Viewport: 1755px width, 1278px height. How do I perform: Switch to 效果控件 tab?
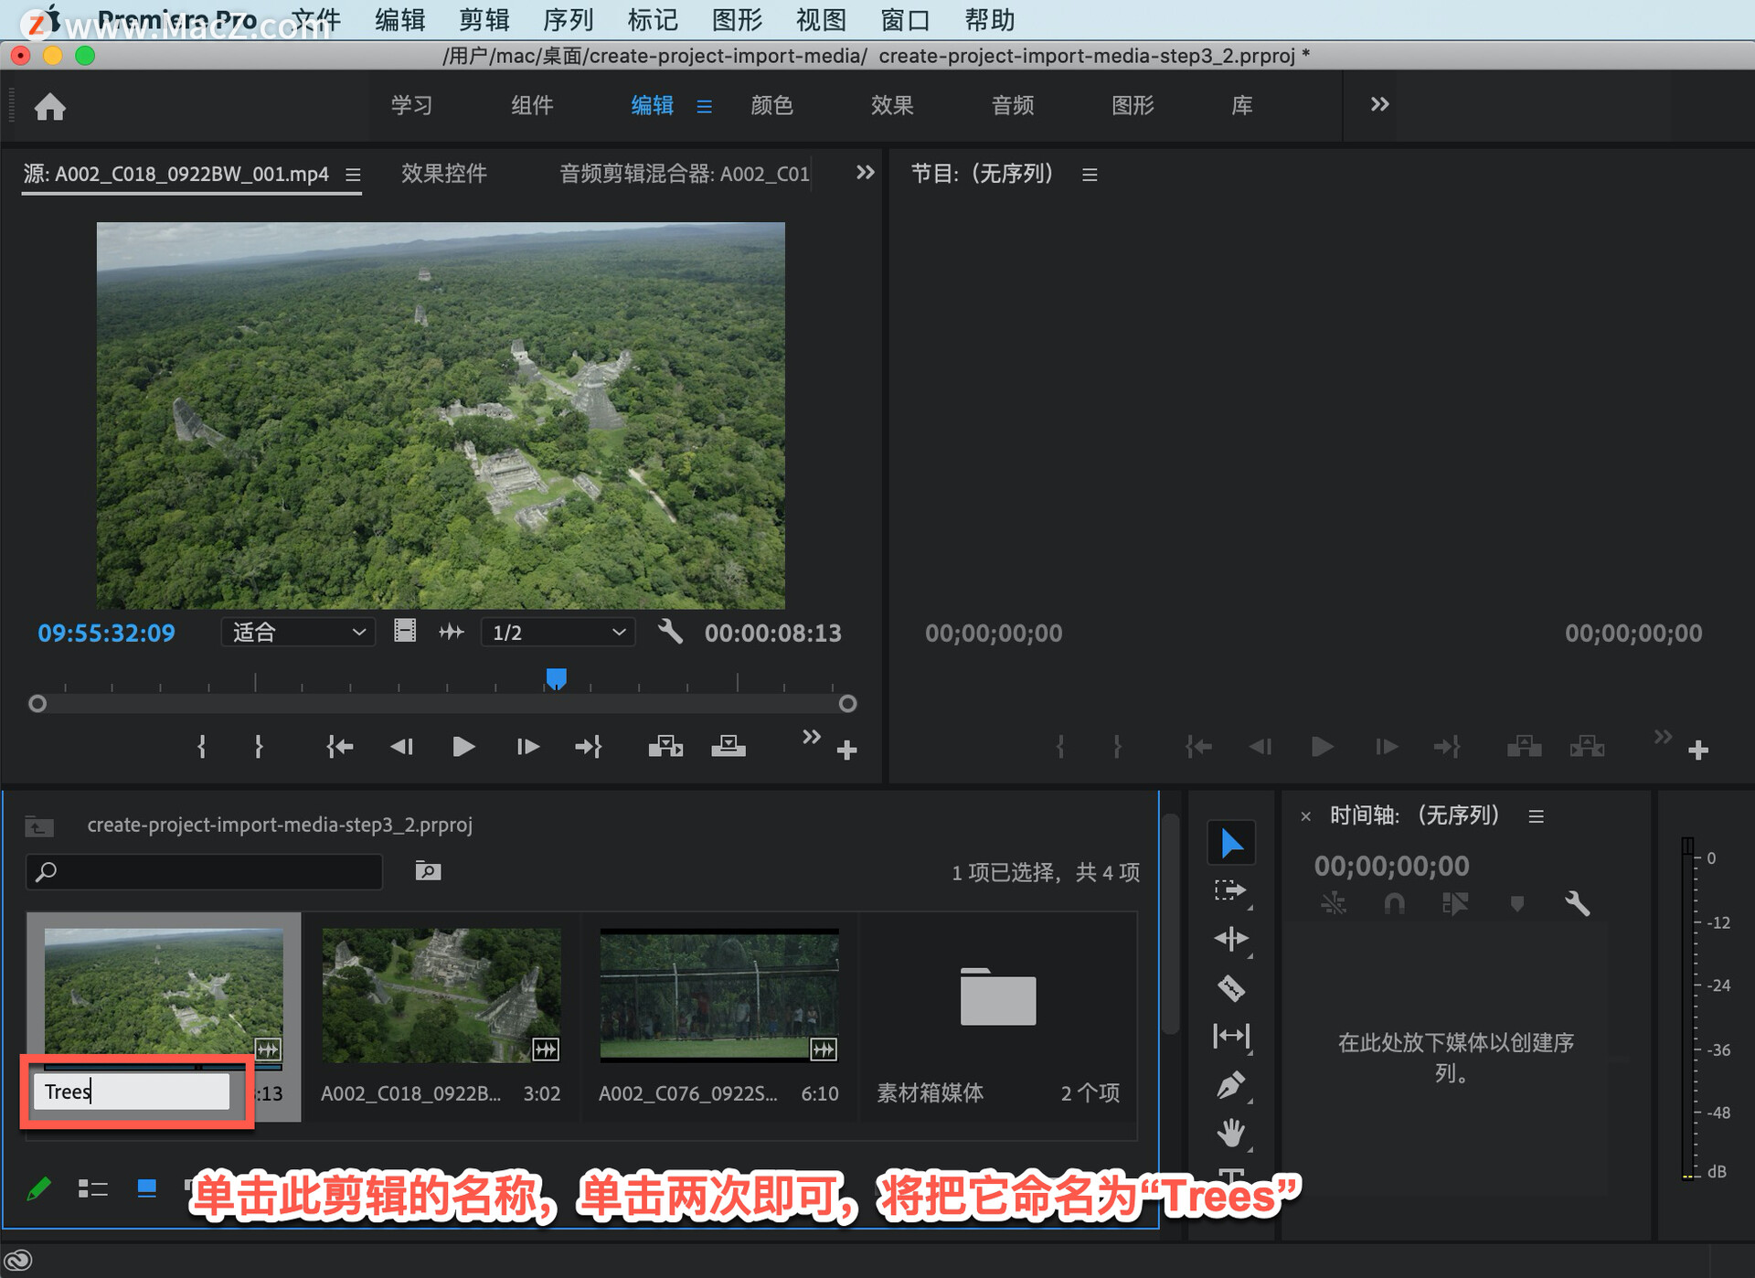[444, 174]
